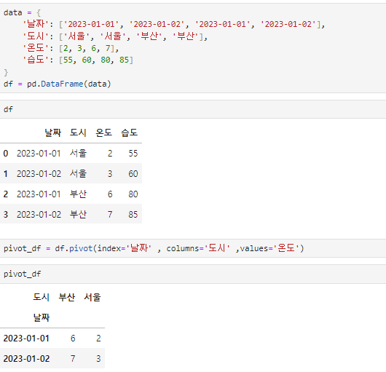The image size is (386, 372).
Task: Click value 3 in pivot table 서울 column
Action: point(98,359)
